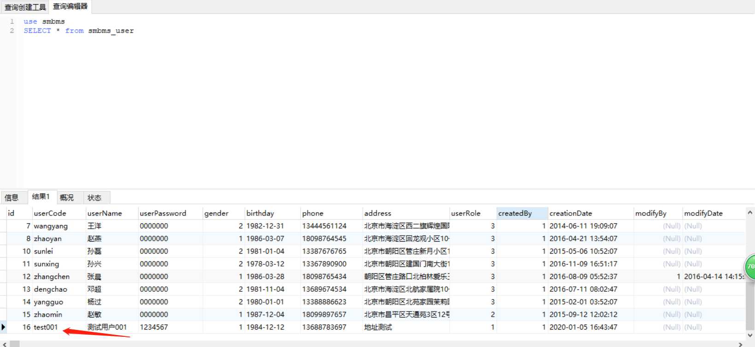The image size is (755, 347).
Task: Click password cell 1234567
Action: [170, 327]
